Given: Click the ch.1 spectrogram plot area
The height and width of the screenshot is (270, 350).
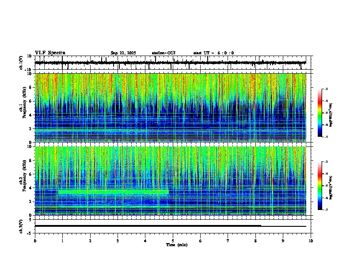Looking at the screenshot, I should pos(170,108).
